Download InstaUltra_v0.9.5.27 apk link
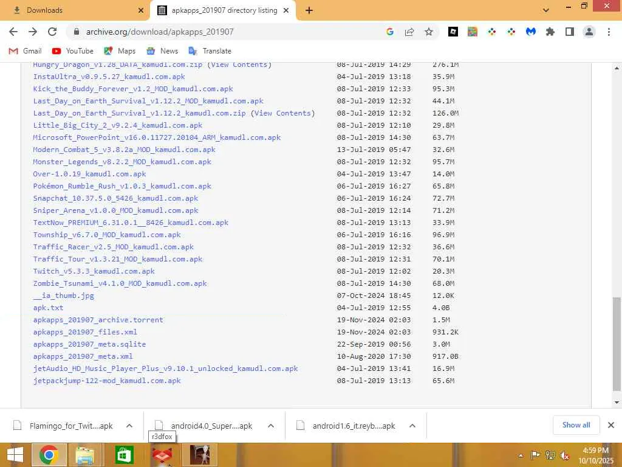Screen dimensions: 622x467 [x=109, y=77]
